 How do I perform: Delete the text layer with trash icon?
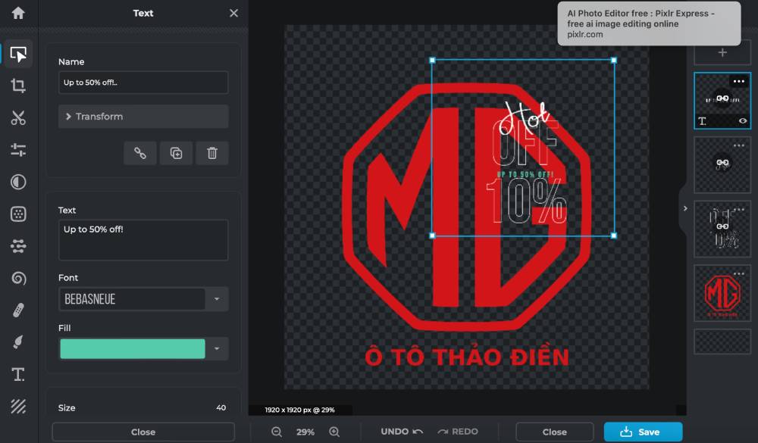[212, 153]
